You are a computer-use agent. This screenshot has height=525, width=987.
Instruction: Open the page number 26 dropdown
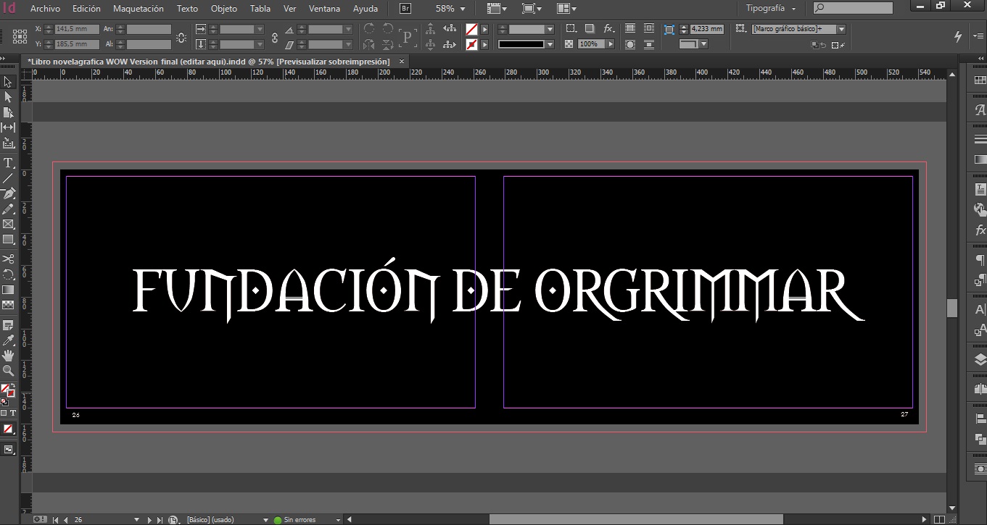click(x=136, y=520)
